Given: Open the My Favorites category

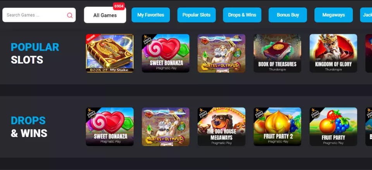Looking at the screenshot, I should tap(151, 15).
